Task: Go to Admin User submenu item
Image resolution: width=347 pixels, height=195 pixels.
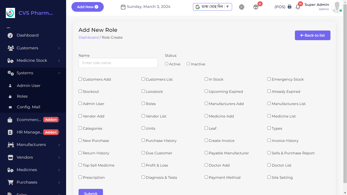Action: [28, 86]
